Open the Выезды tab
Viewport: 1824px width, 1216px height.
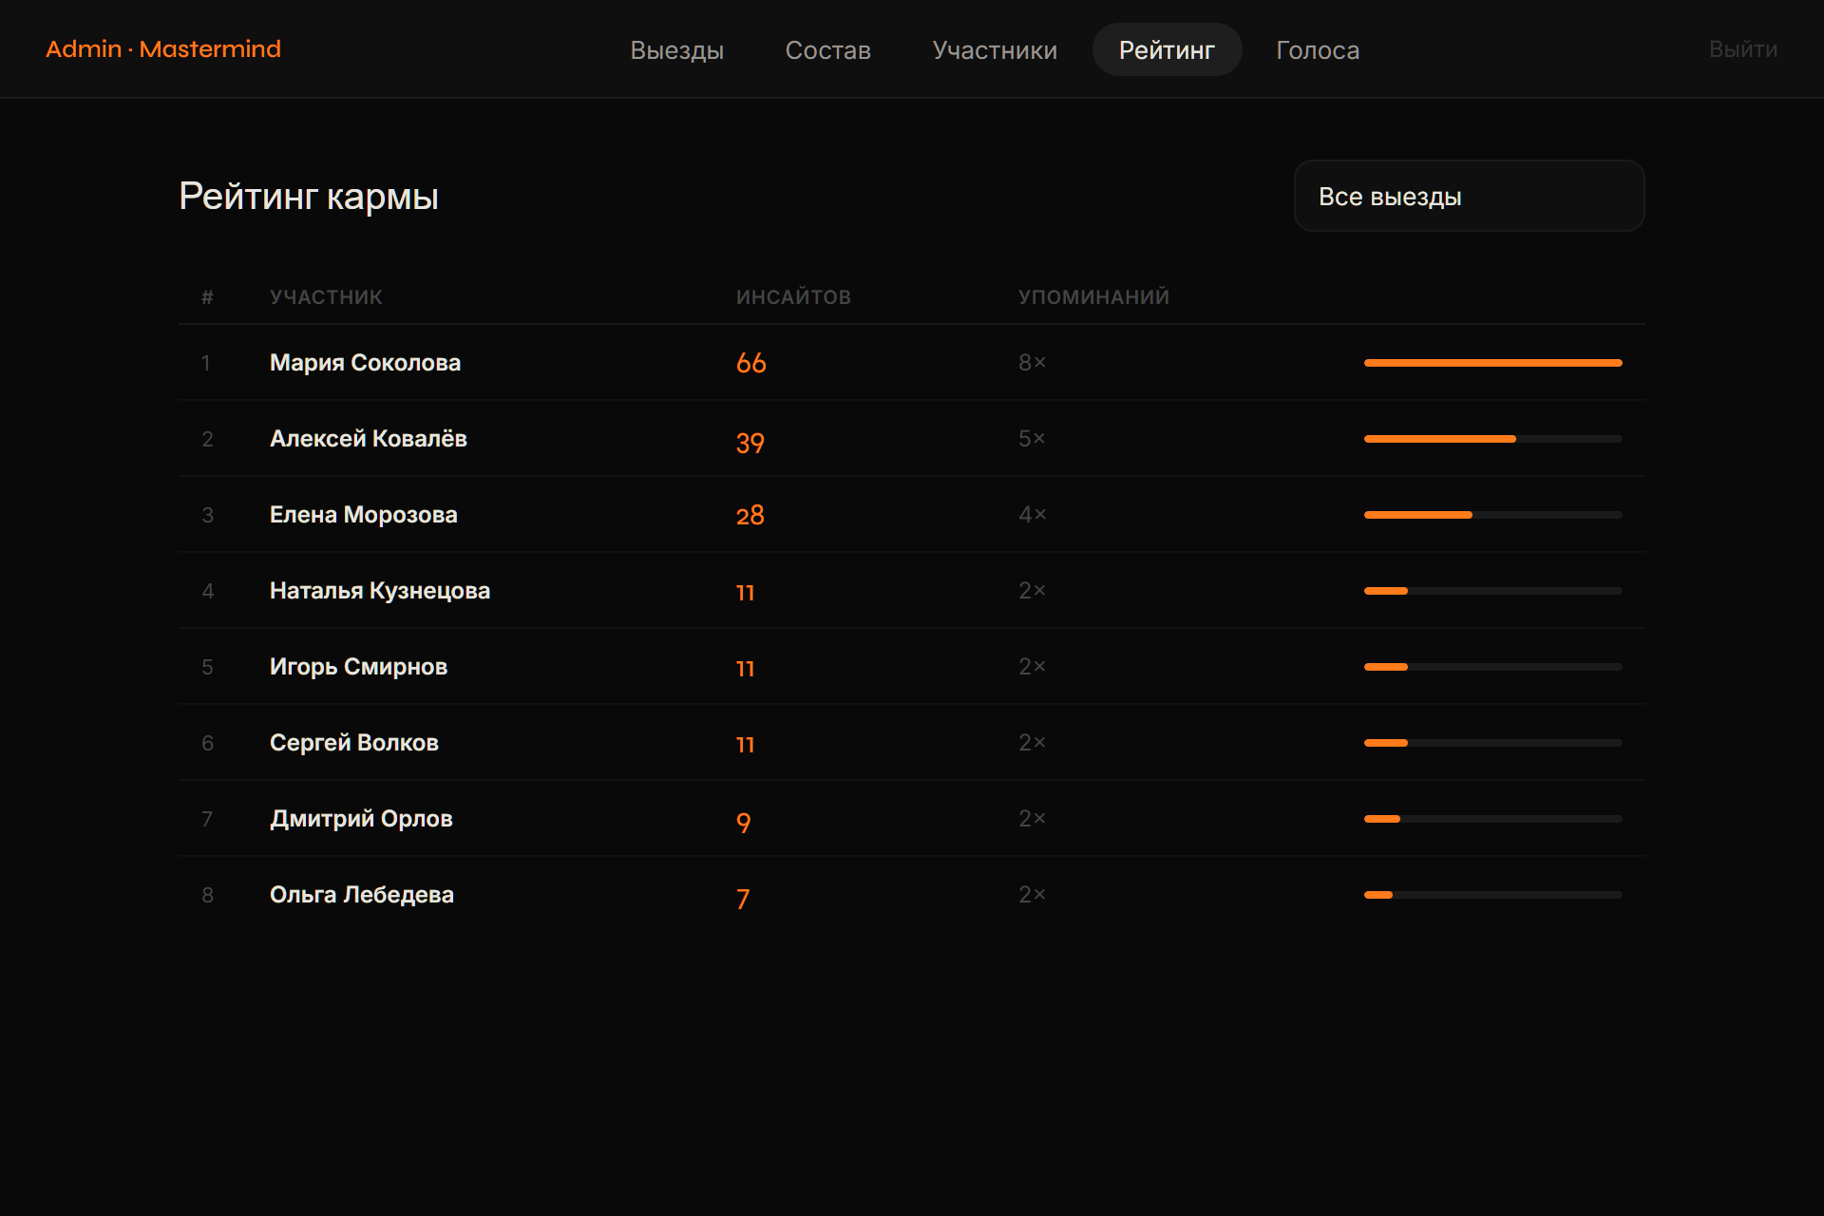676,49
